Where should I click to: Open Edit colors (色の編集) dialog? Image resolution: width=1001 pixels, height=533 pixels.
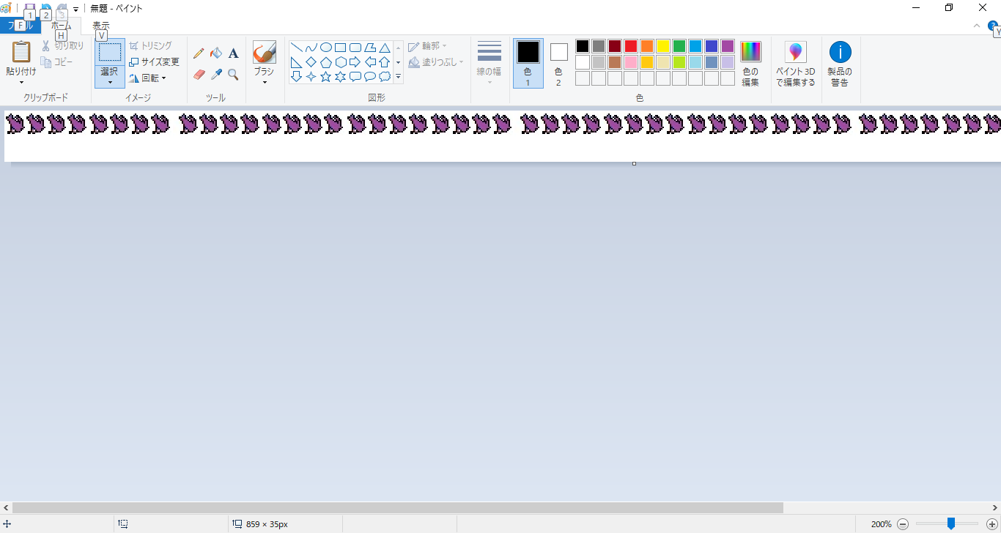750,64
